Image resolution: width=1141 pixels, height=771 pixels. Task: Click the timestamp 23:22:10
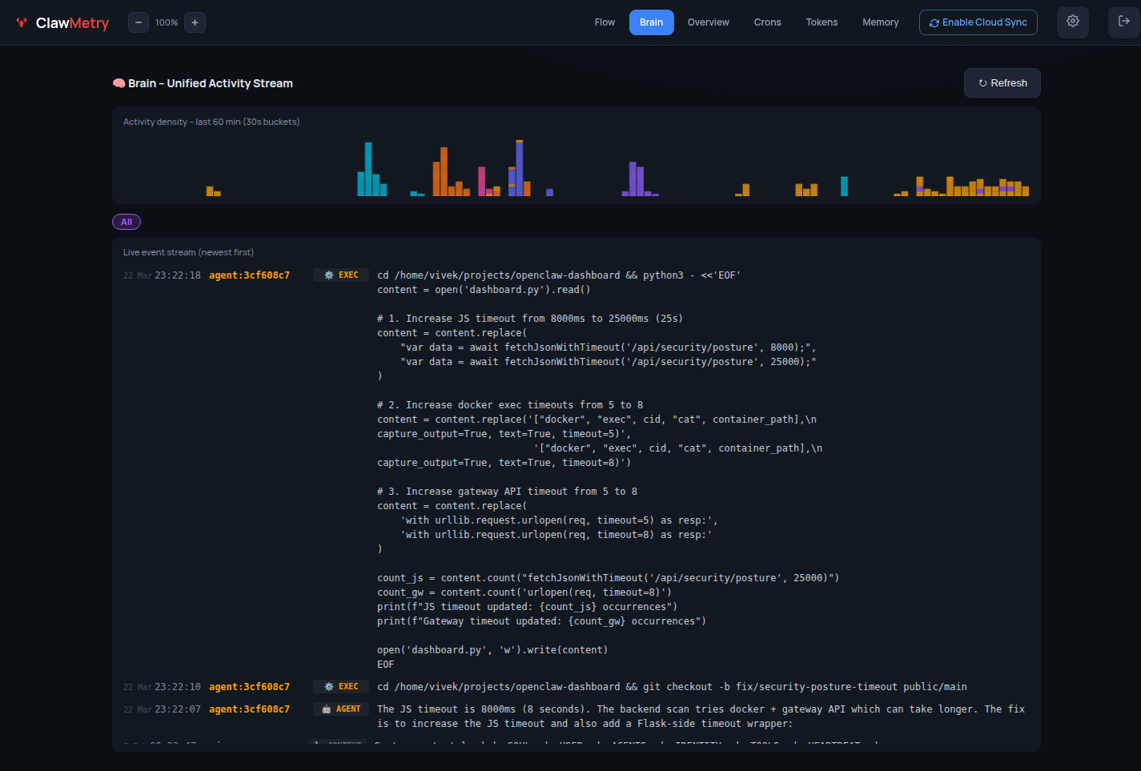[x=178, y=686]
